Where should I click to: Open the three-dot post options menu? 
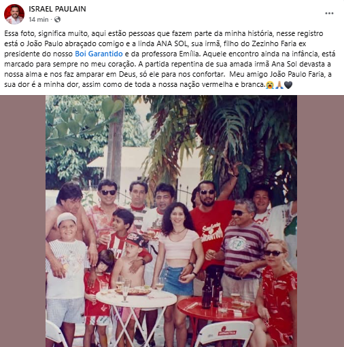click(329, 14)
